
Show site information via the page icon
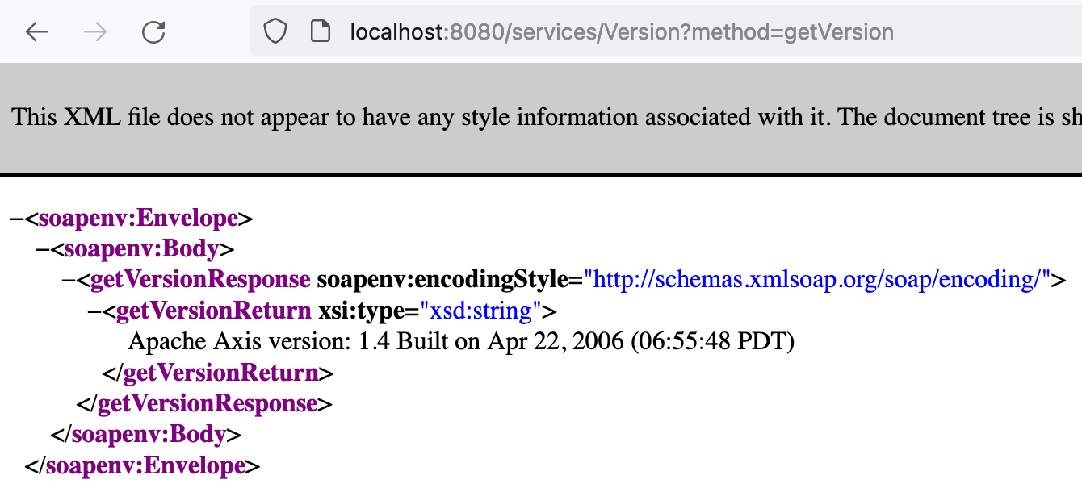[321, 32]
